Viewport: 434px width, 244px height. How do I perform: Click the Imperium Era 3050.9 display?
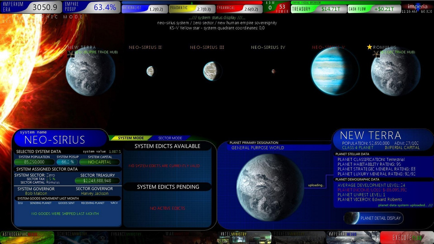31,7
